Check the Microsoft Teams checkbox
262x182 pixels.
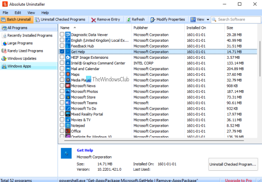[x=62, y=102]
